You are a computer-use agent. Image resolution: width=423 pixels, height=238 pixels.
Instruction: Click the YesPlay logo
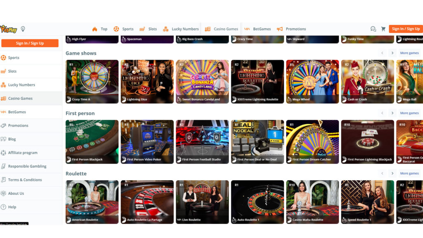9,29
